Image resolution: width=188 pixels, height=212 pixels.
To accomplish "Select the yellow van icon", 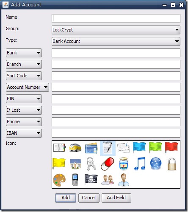I will pos(75,147).
